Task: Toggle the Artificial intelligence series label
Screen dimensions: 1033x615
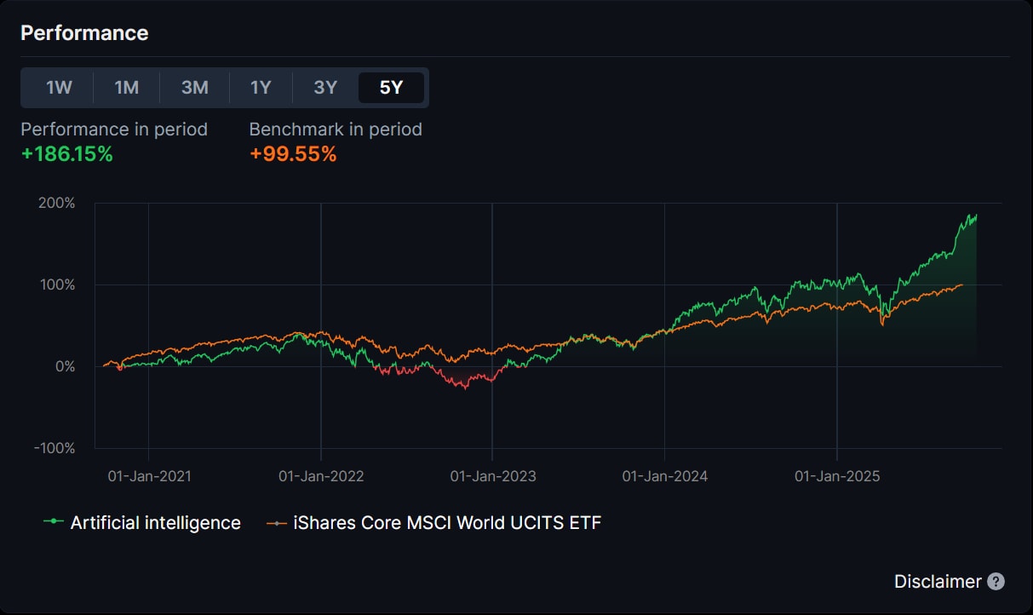Action: click(x=155, y=522)
